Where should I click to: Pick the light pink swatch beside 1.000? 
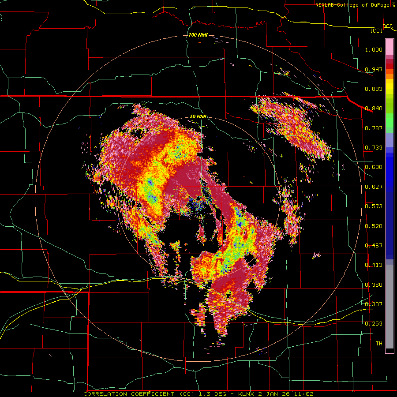pyautogui.click(x=390, y=47)
